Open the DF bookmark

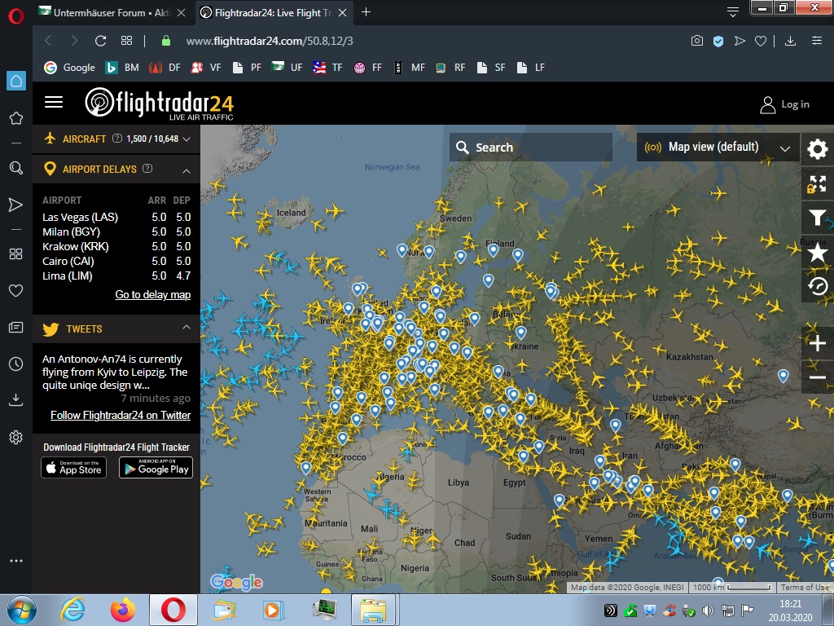[x=165, y=68]
